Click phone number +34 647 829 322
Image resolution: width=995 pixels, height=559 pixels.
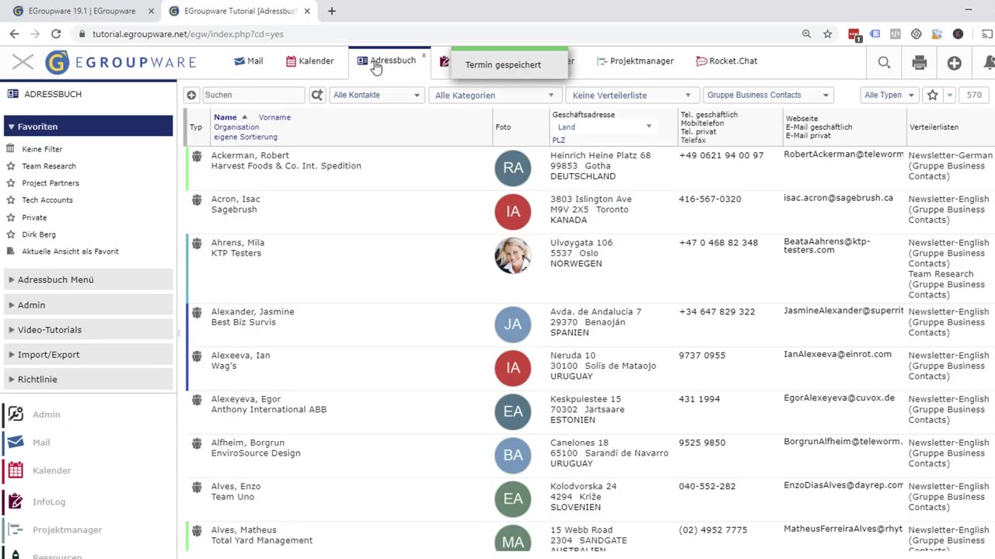coord(717,312)
